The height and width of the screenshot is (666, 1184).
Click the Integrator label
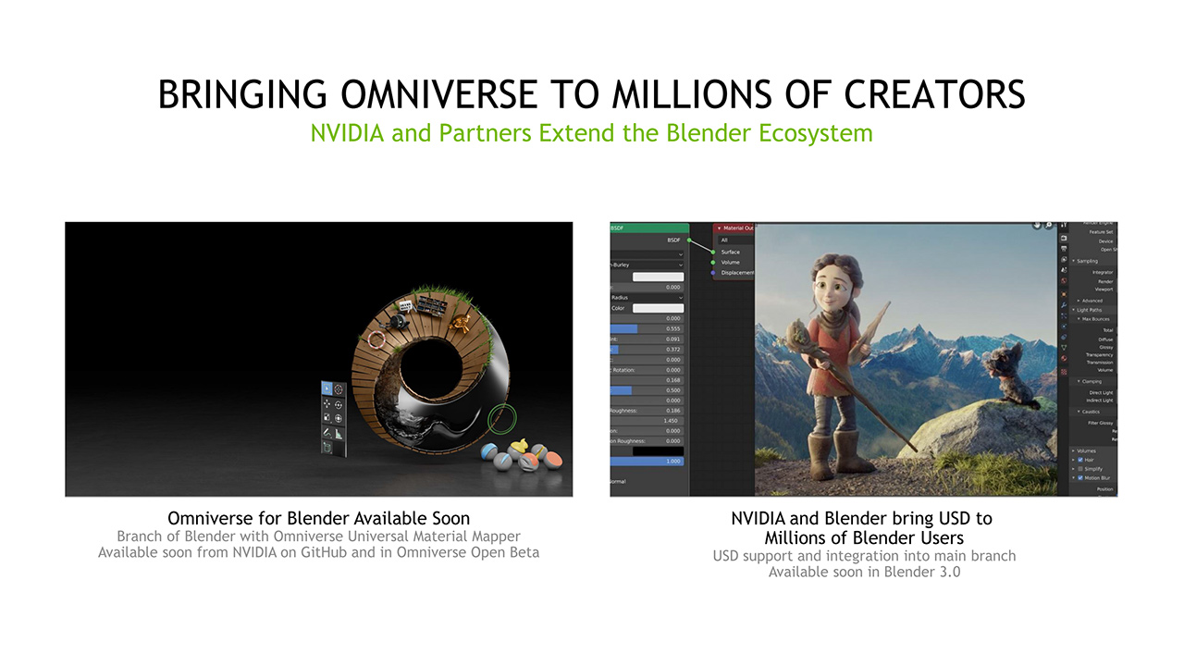pos(1103,273)
